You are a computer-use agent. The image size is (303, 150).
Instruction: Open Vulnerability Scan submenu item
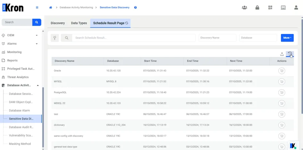21,136
